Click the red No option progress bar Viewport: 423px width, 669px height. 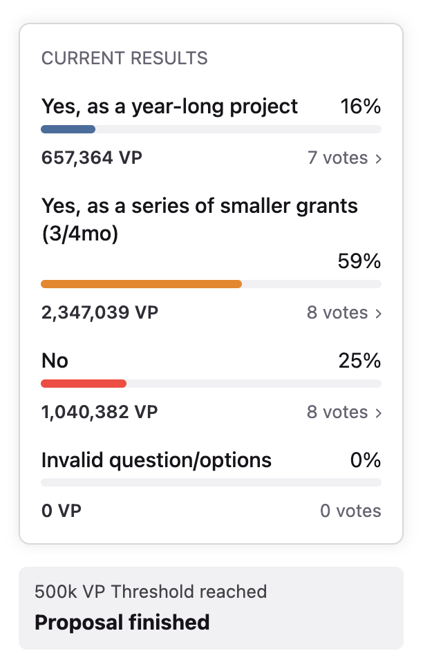(x=84, y=384)
